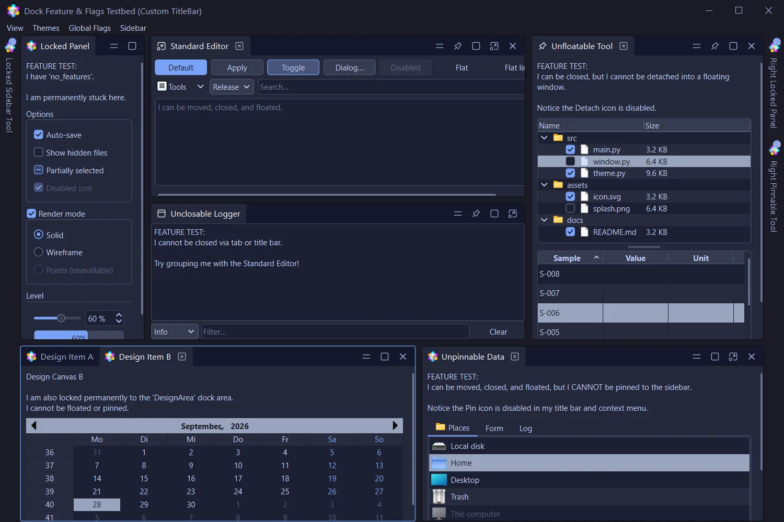The height and width of the screenshot is (522, 784).
Task: Detach Unpinnable Data into a floating window
Action: 733,357
